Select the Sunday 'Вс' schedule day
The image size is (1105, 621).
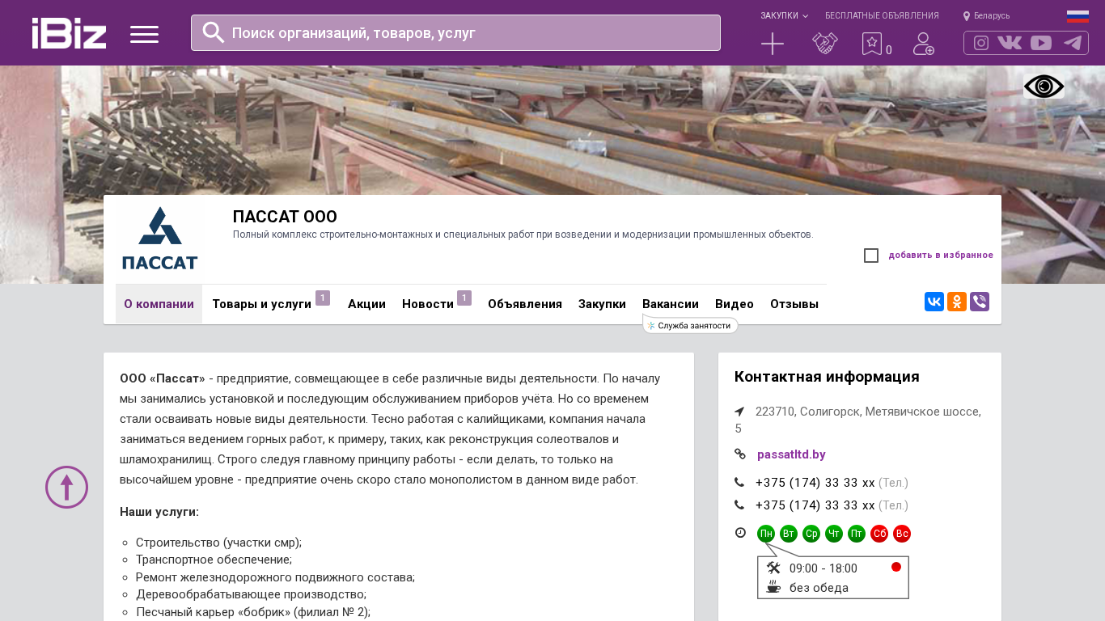point(902,534)
